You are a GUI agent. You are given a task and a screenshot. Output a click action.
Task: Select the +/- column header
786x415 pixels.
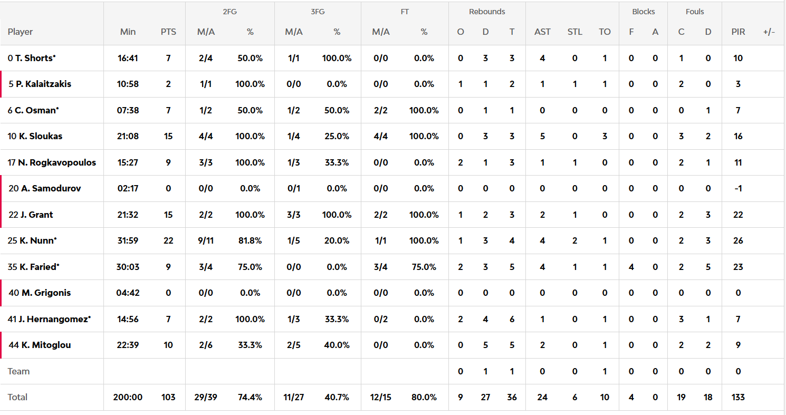(x=769, y=32)
